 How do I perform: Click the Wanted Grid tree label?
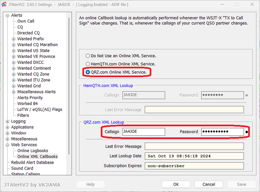click(x=29, y=86)
